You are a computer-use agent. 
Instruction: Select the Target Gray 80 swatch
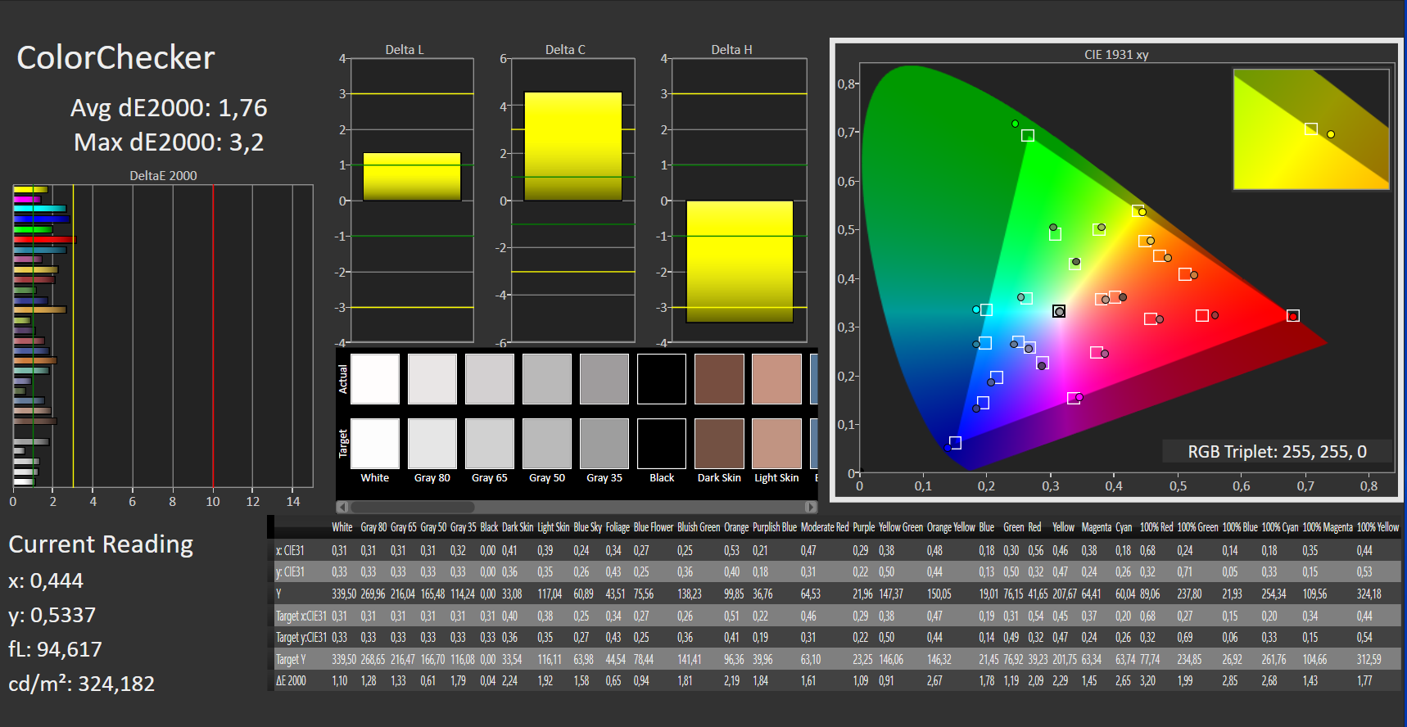click(x=432, y=444)
